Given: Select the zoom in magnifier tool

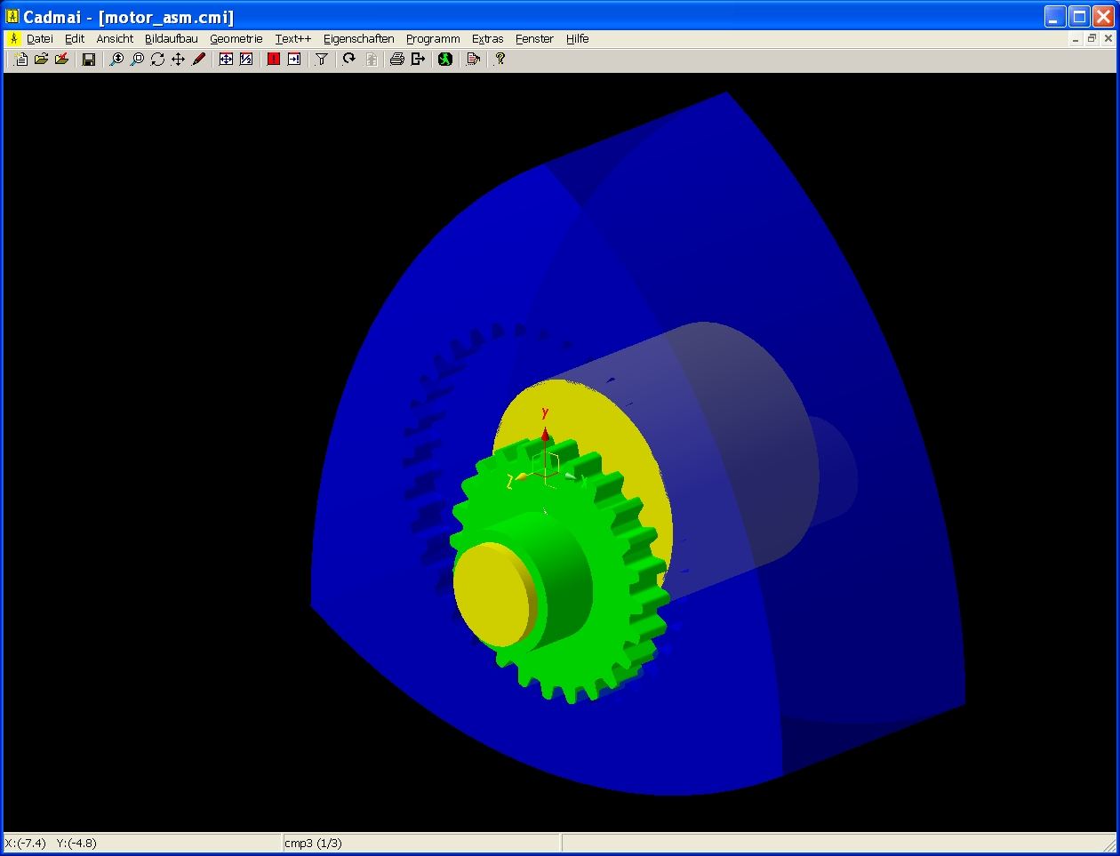Looking at the screenshot, I should 116,60.
